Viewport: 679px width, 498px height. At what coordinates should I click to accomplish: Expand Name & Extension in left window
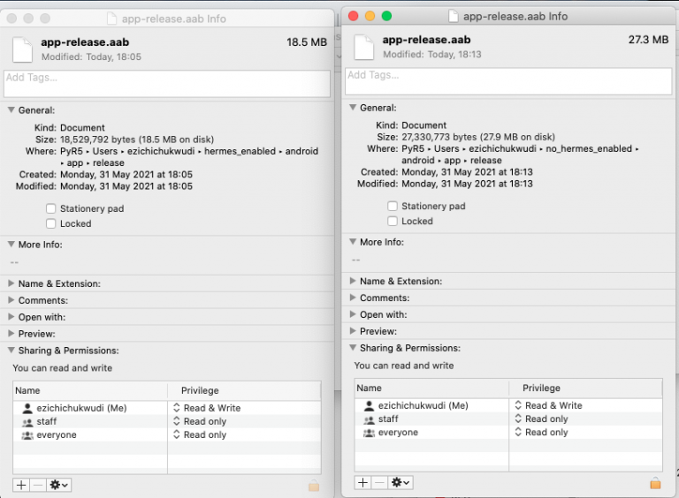click(11, 283)
